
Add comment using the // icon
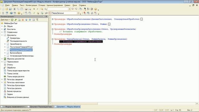point(34,13)
